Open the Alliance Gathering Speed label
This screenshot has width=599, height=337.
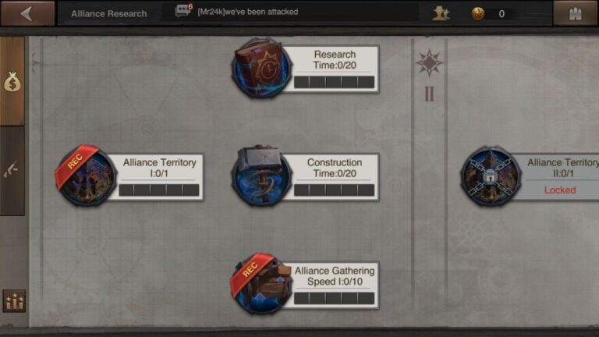click(335, 276)
